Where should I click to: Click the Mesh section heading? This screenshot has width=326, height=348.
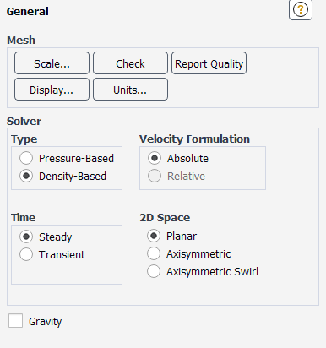click(x=21, y=41)
